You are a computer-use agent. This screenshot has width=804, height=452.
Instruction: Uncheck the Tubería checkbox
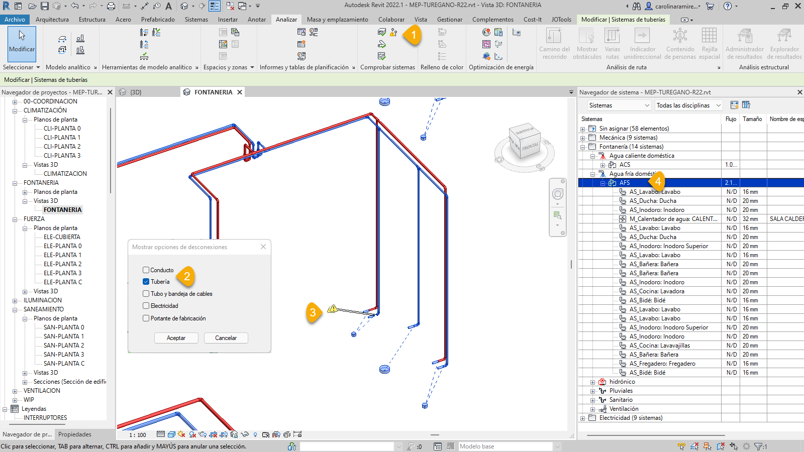146,282
